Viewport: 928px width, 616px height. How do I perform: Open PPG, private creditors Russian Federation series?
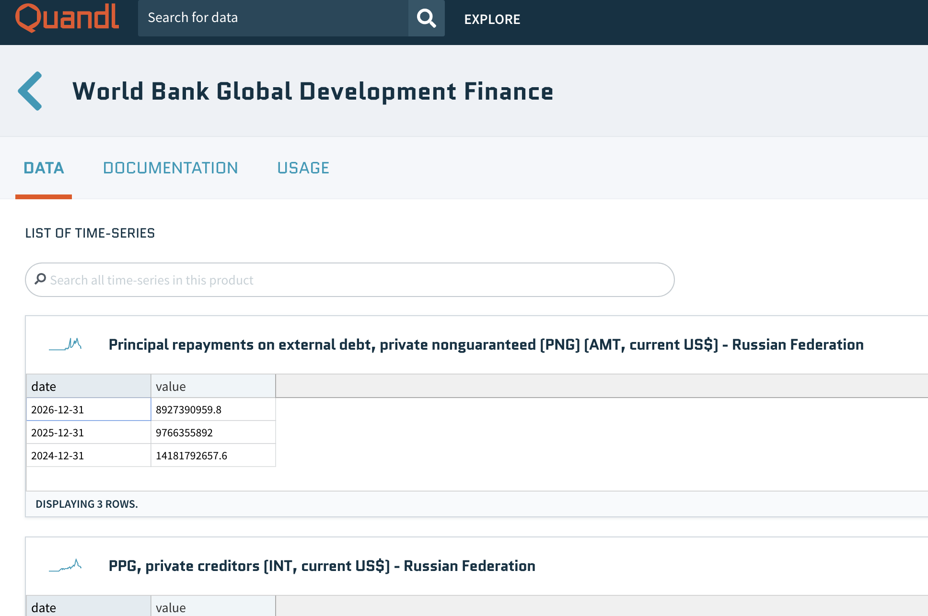point(322,566)
